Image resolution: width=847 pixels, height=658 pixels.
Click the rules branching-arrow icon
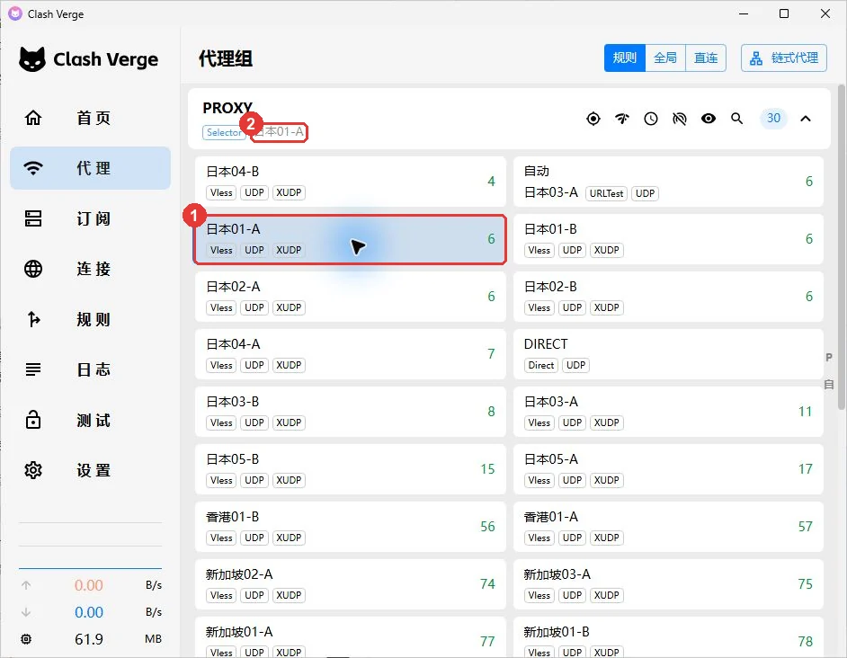click(33, 319)
